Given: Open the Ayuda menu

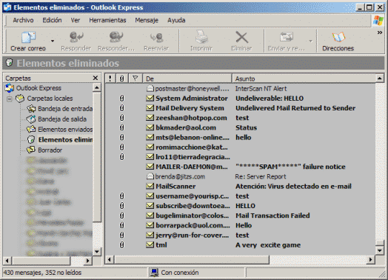Looking at the screenshot, I should coord(176,20).
